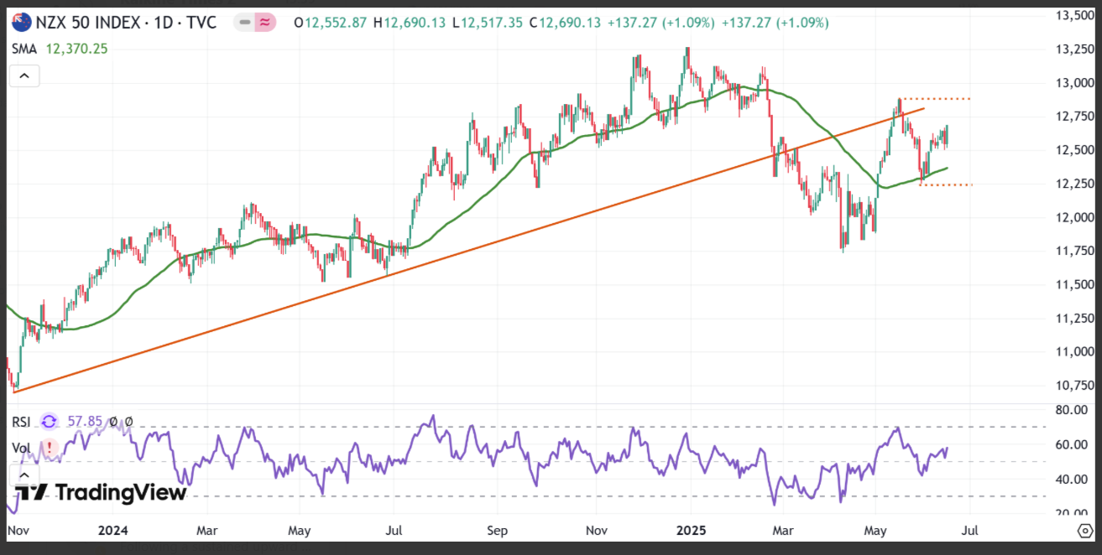Select the SMA indicator label
This screenshot has width=1102, height=555.
click(x=24, y=50)
